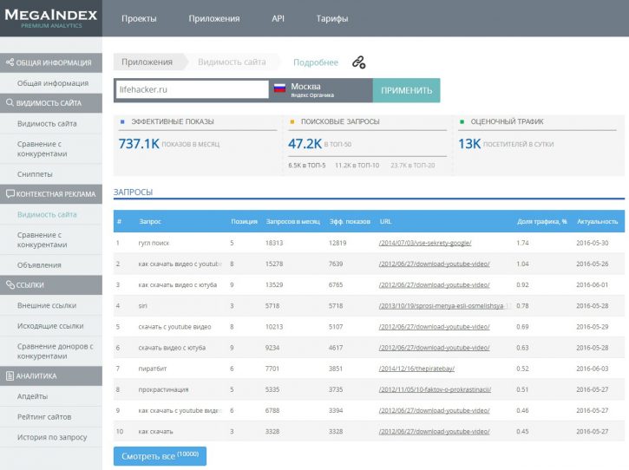Viewport: 629px width, 470px height.
Task: Click the link chain icon near Подробнее
Action: pos(358,62)
